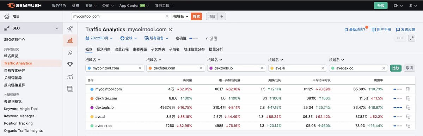
Task: Click copy icon in avedex.cc row
Action: click(408, 126)
